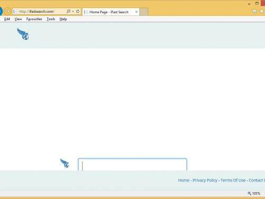This screenshot has width=265, height=199.
Task: Open the Contact footer link
Action: pyautogui.click(x=257, y=180)
